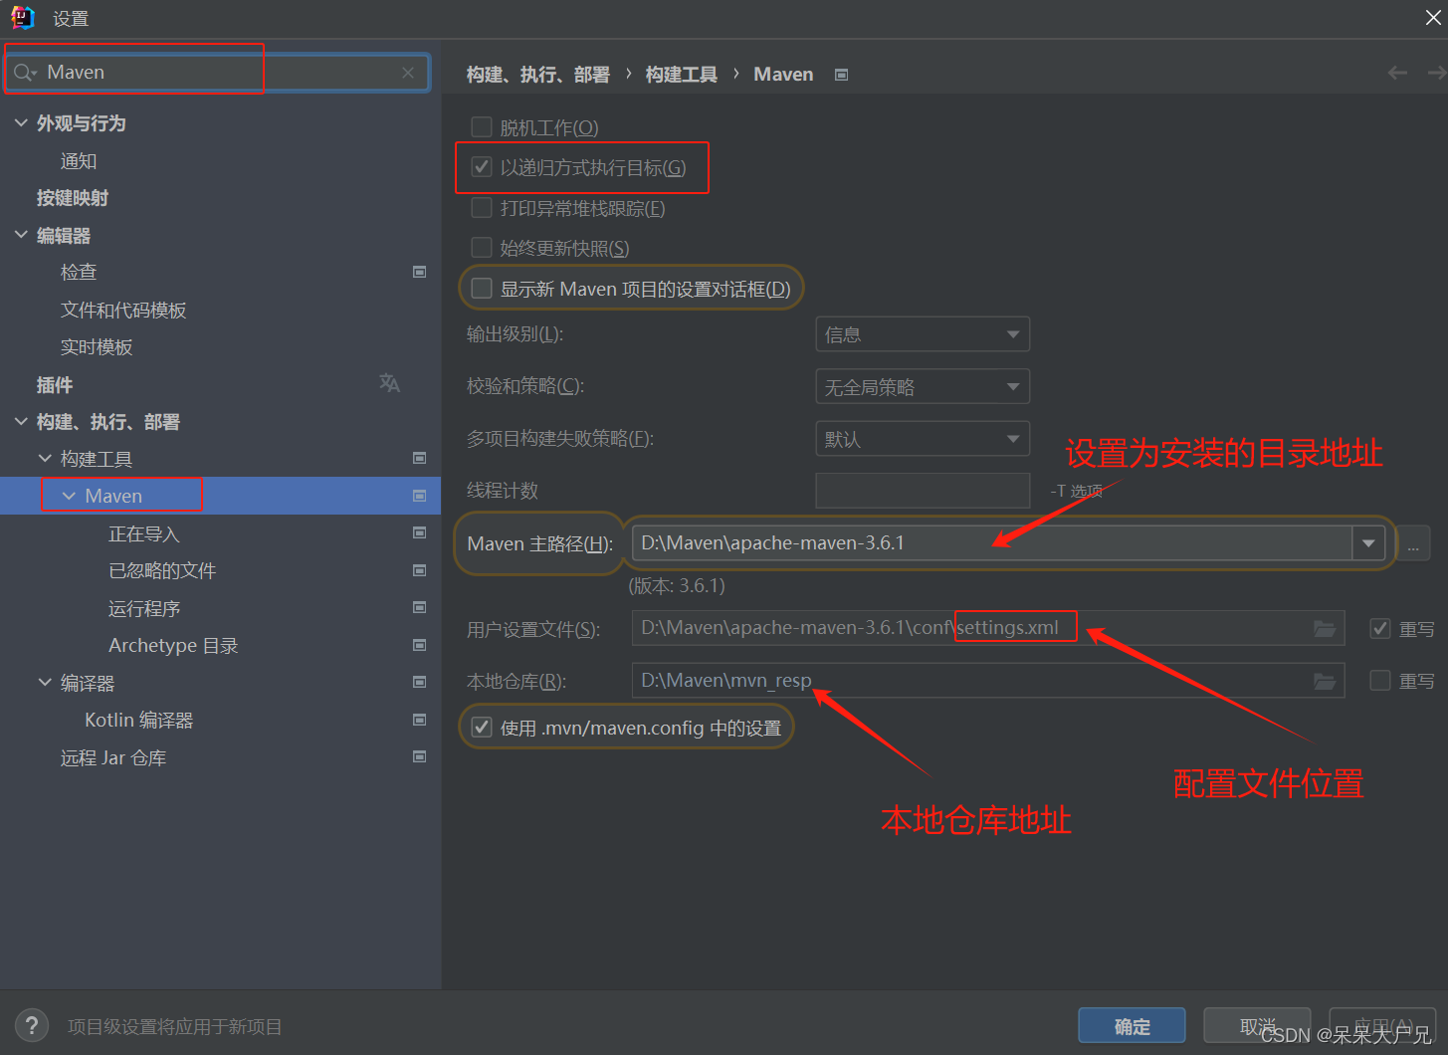This screenshot has width=1448, height=1055.
Task: Click the 确定 button
Action: point(1132,1026)
